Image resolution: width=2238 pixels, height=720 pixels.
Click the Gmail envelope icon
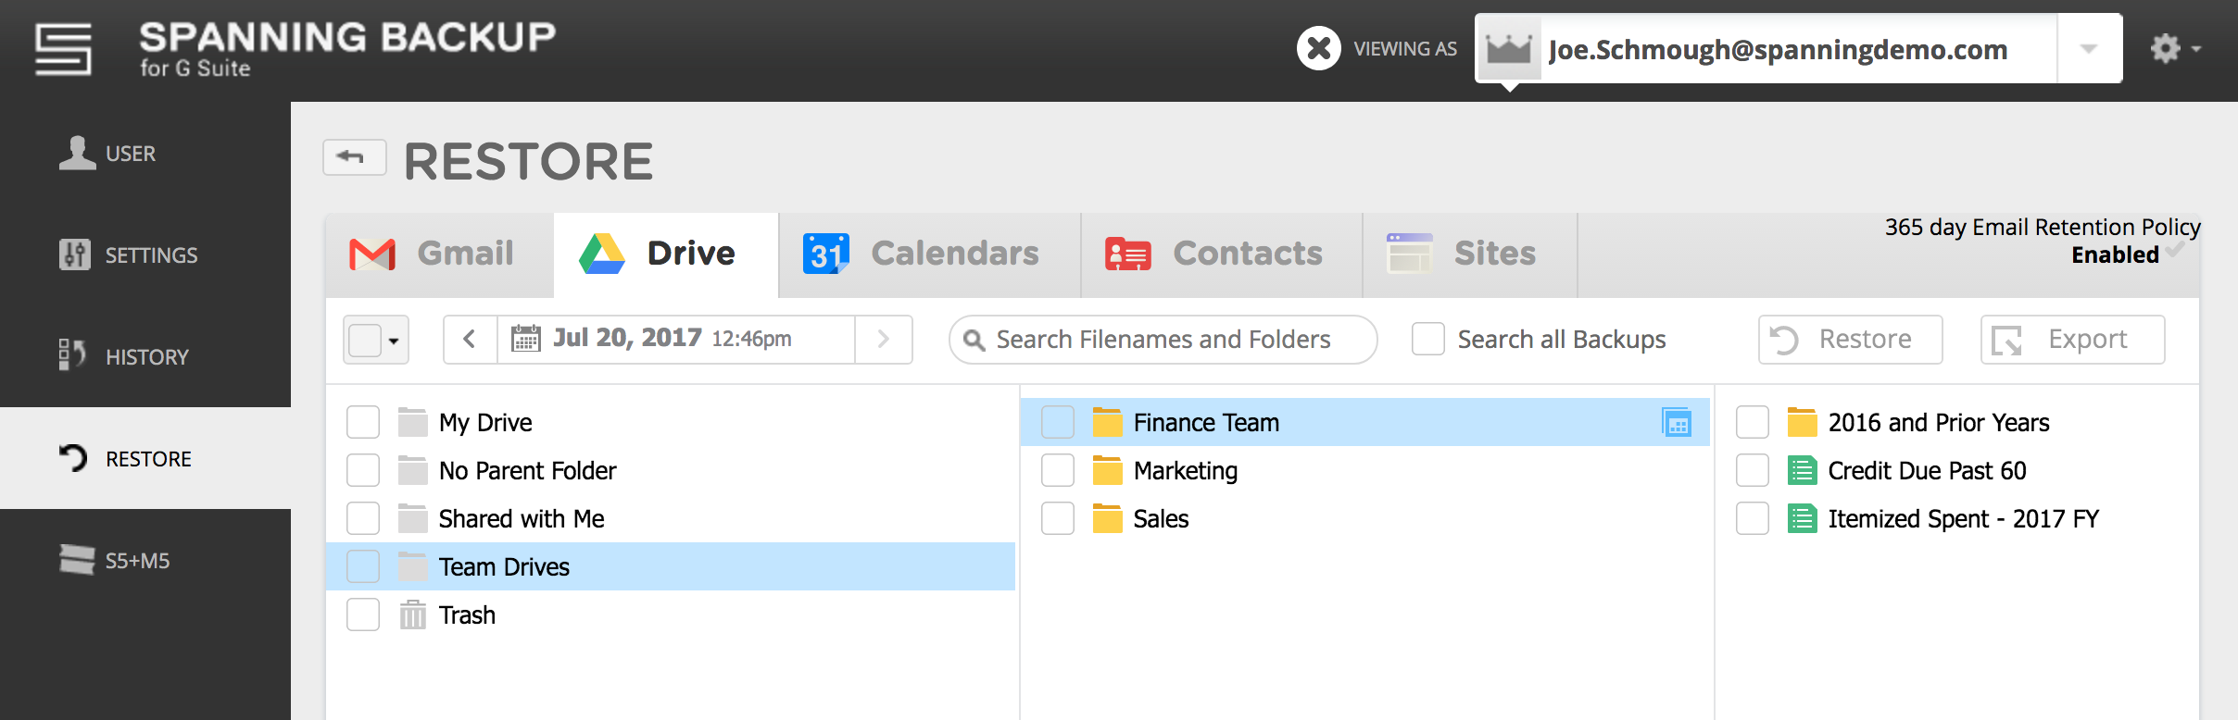372,254
